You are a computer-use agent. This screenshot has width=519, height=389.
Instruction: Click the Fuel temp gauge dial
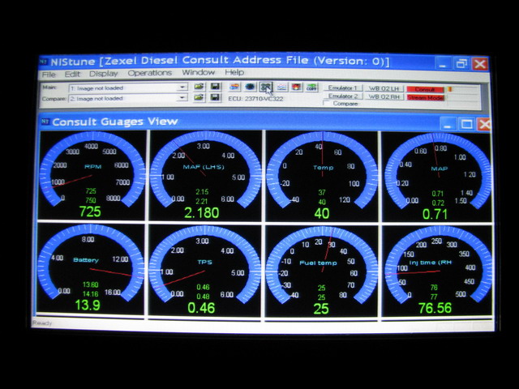322,265
